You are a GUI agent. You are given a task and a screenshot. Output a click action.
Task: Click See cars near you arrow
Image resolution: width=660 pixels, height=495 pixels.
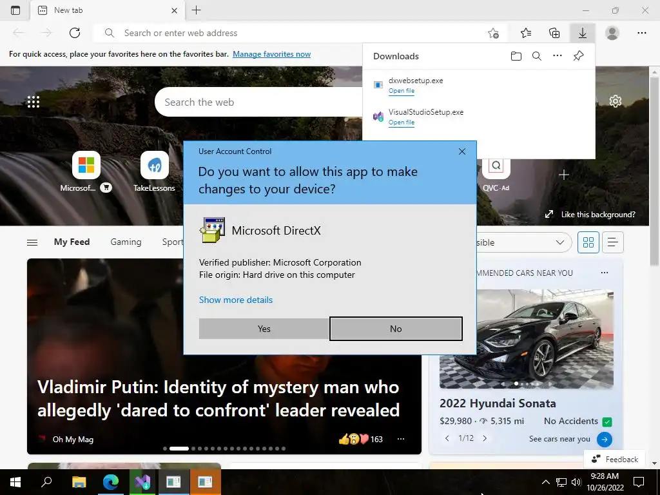(x=605, y=439)
